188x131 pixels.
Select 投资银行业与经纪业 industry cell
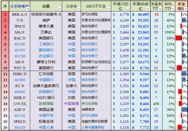(96, 62)
